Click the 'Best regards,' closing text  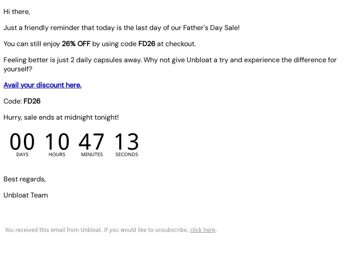coord(25,179)
